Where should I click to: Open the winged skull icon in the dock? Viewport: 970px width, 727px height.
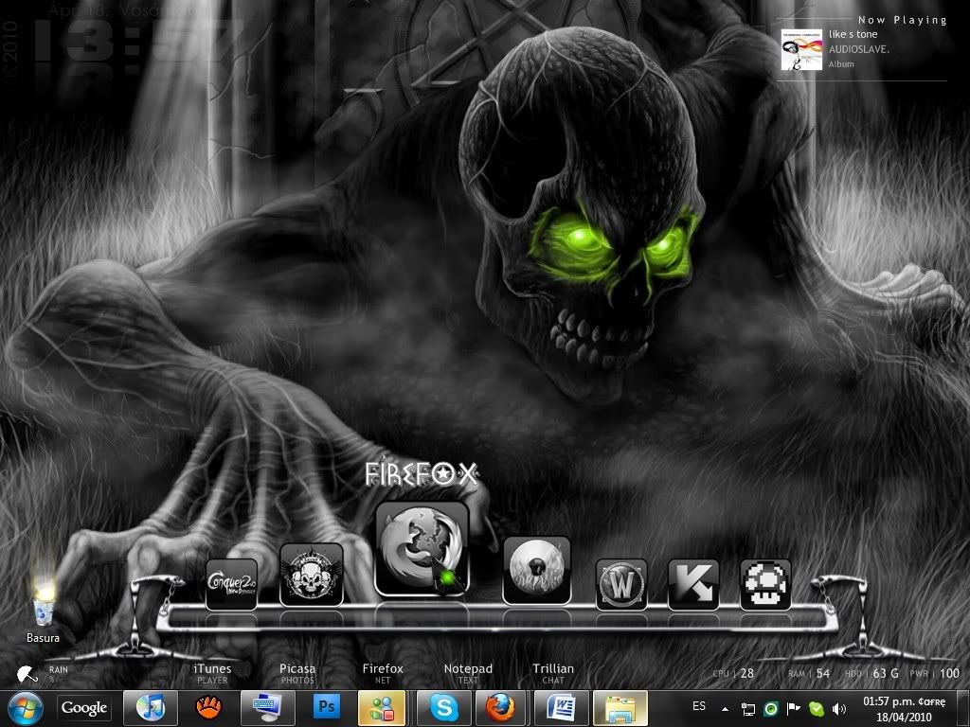pos(311,575)
